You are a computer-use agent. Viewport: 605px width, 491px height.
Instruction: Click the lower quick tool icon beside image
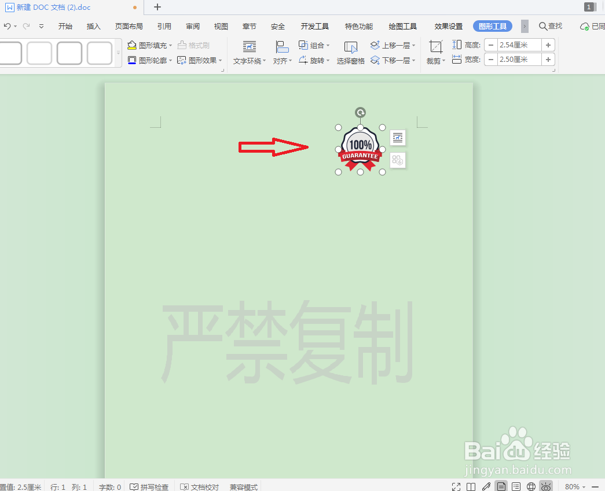tap(398, 160)
